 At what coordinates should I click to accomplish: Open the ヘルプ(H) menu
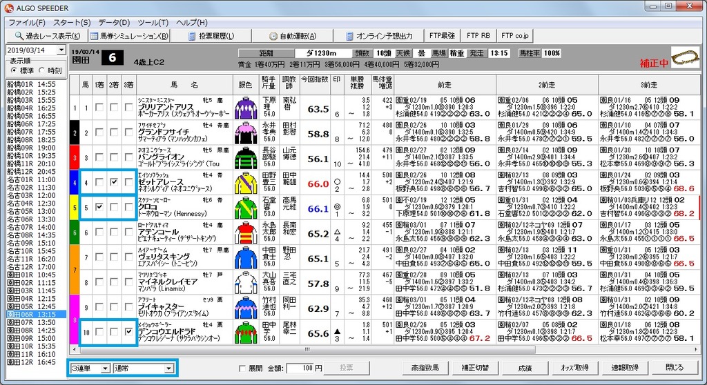(192, 23)
